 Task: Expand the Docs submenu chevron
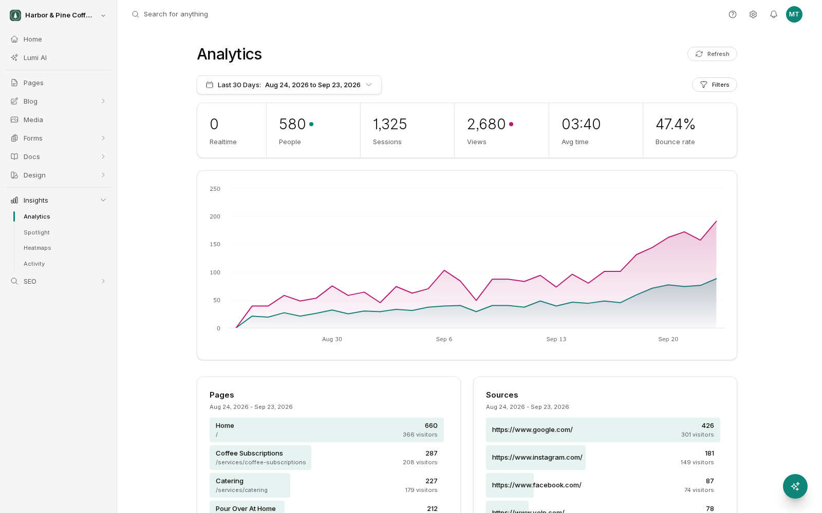pyautogui.click(x=103, y=156)
